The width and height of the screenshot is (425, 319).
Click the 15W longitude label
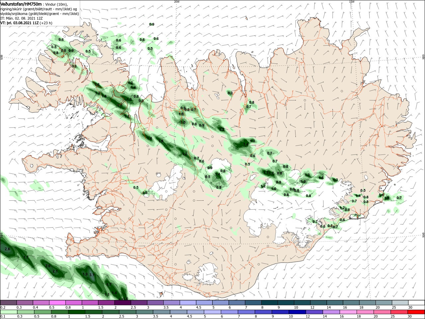(352, 1)
